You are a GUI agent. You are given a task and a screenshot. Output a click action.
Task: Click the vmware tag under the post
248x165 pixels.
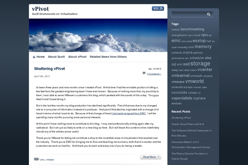click(50, 160)
